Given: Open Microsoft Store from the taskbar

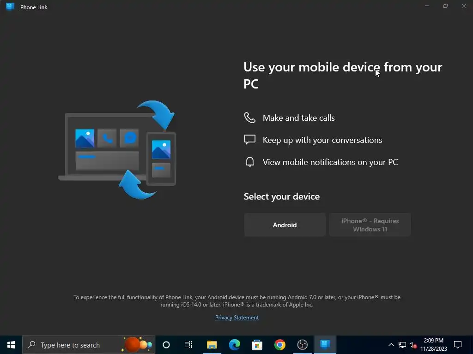Looking at the screenshot, I should 257,345.
